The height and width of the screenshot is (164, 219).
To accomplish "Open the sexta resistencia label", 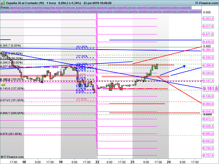I will (x=165, y=11).
